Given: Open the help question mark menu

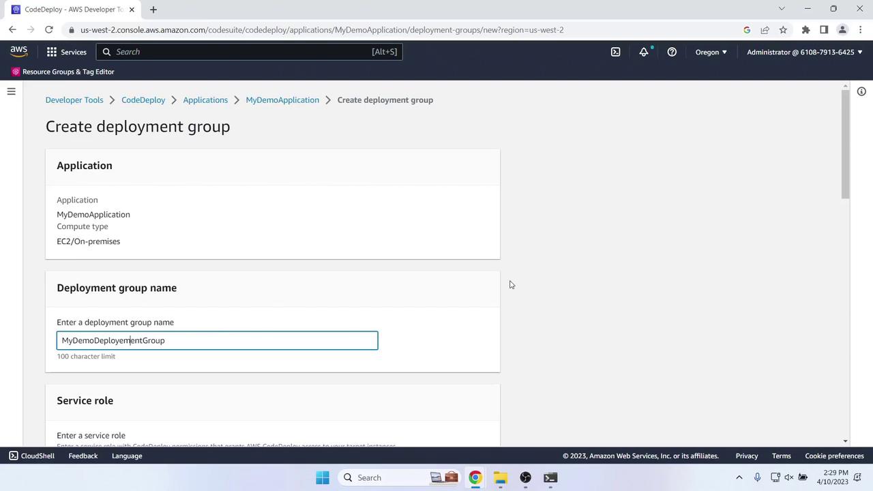Looking at the screenshot, I should 672,52.
